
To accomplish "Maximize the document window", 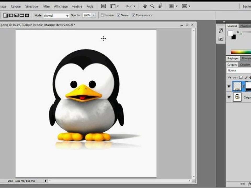I will pos(187,25).
